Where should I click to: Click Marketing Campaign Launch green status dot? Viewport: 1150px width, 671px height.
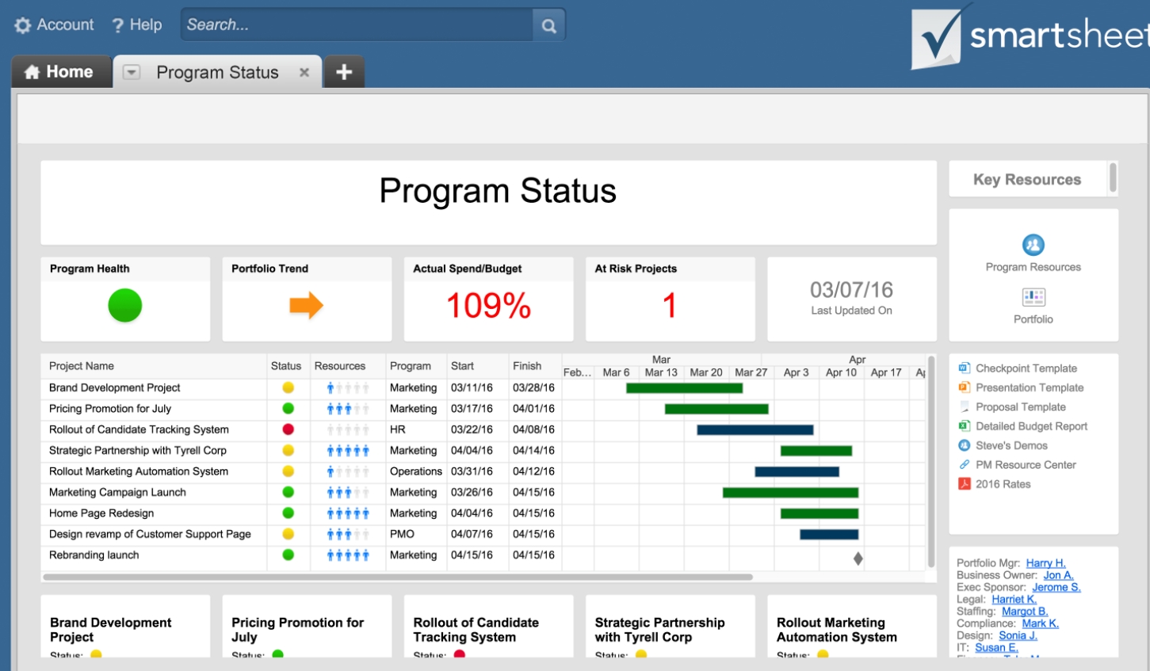(x=288, y=492)
